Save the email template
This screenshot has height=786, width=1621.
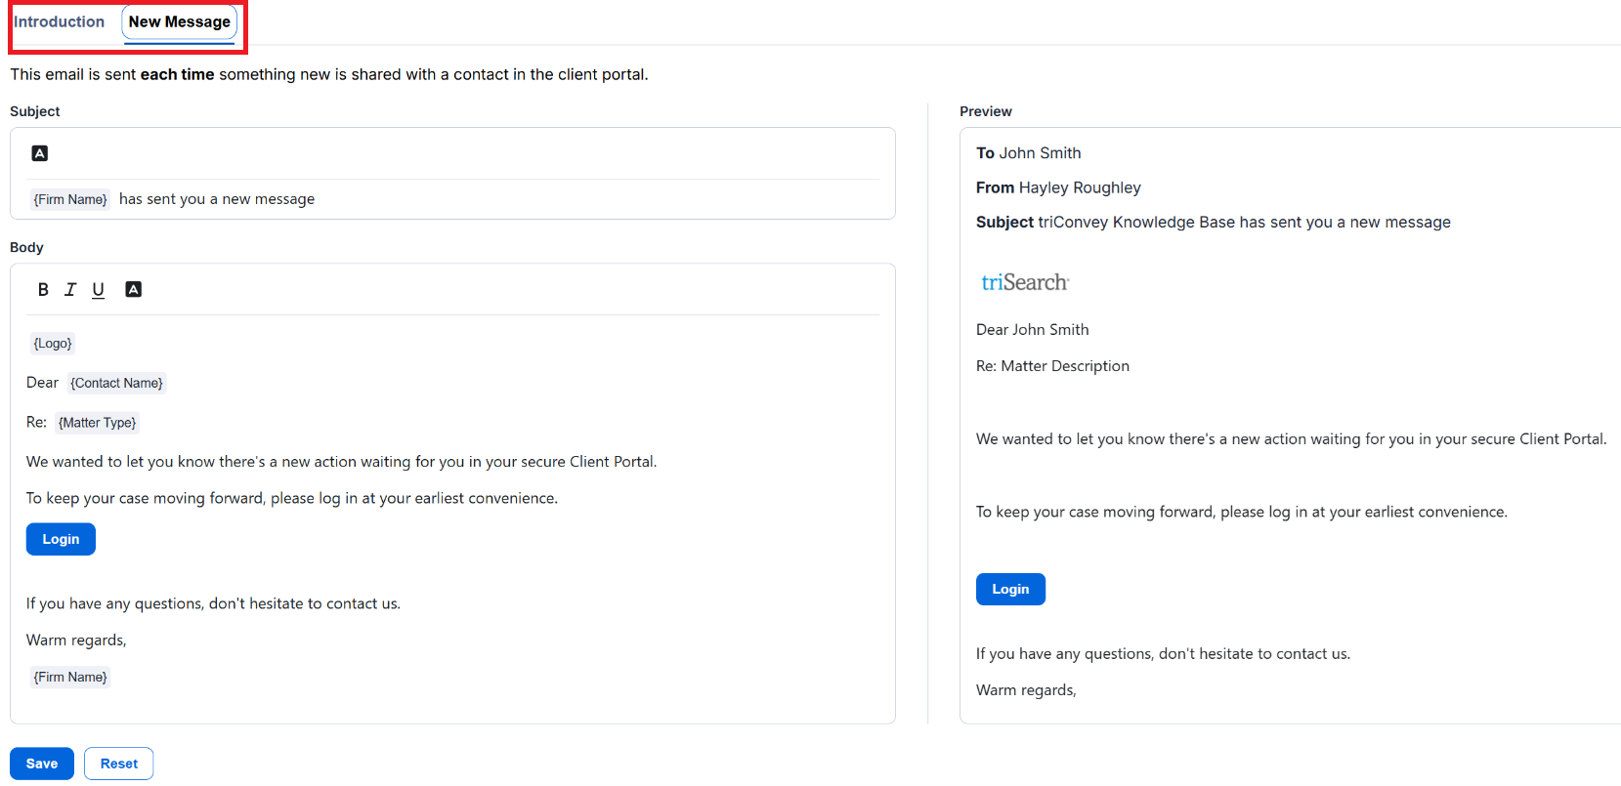pyautogui.click(x=42, y=764)
